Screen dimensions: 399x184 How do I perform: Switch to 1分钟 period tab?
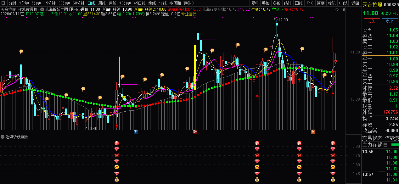(24, 3)
